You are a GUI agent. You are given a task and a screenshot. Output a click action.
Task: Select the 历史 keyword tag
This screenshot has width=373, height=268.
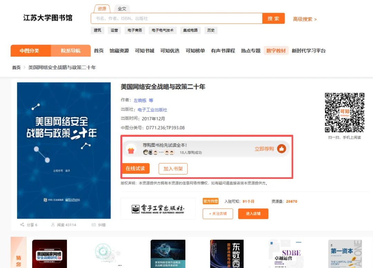(x=211, y=30)
